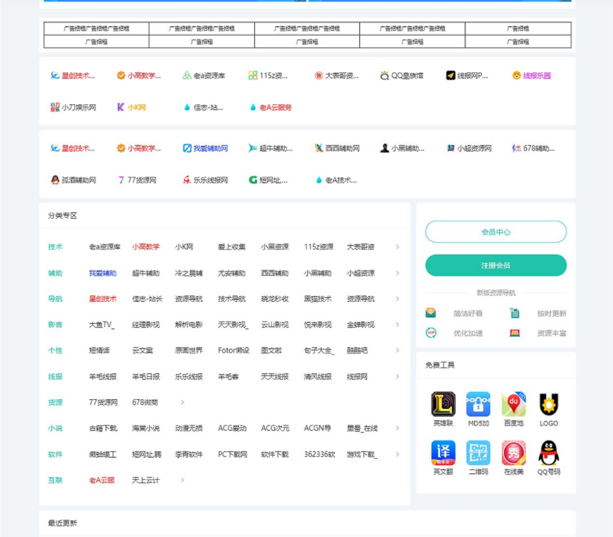
Task: Open the 在线美 photo tool icon
Action: point(513,453)
